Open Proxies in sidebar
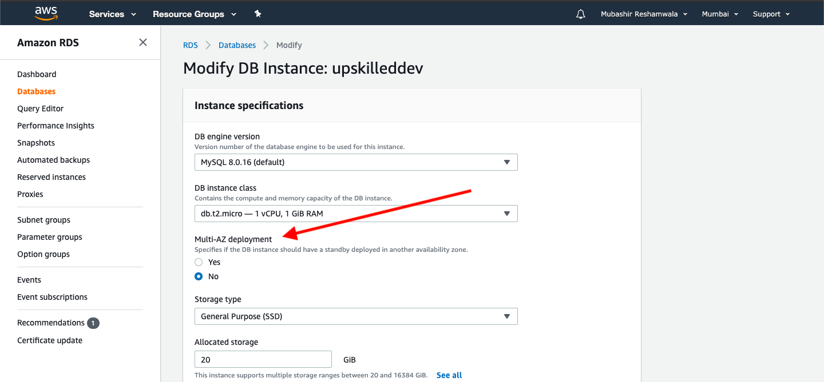This screenshot has height=382, width=824. [x=30, y=194]
